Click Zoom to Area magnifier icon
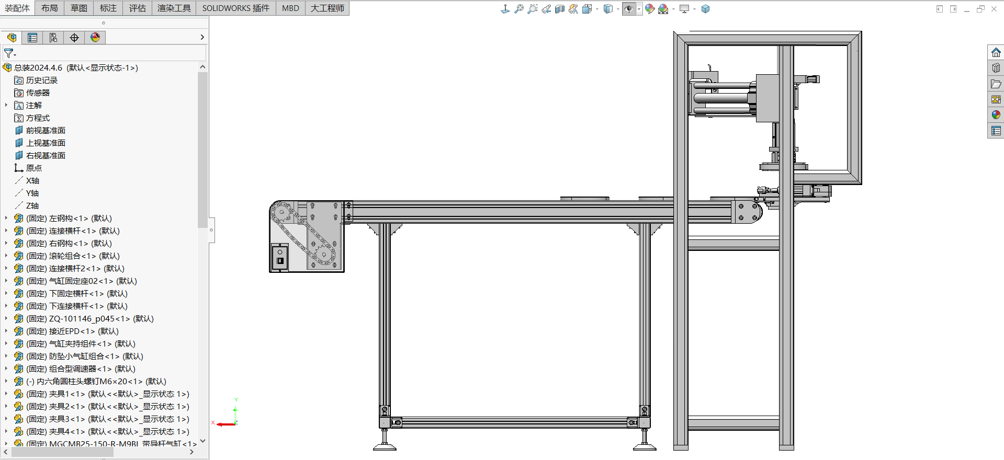 click(533, 9)
